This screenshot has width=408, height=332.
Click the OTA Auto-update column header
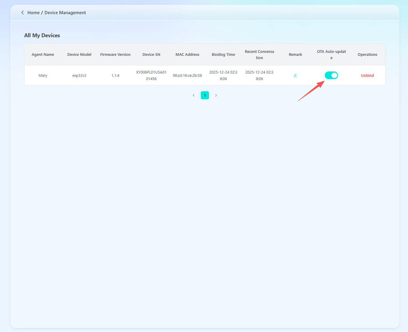coord(331,55)
